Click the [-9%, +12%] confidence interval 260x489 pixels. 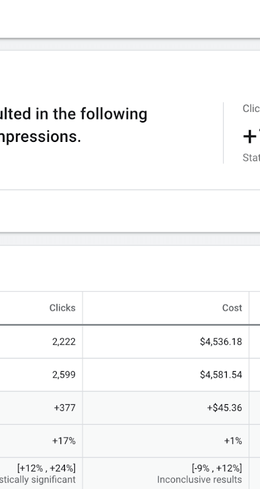coord(216,468)
